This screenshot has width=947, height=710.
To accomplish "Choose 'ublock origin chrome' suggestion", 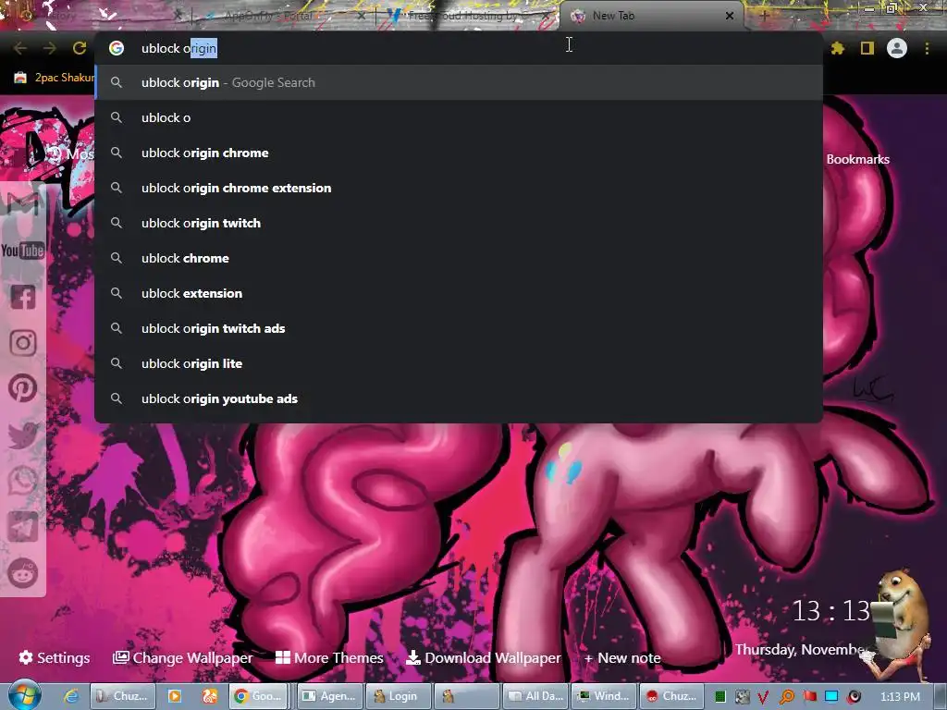I will 459,153.
